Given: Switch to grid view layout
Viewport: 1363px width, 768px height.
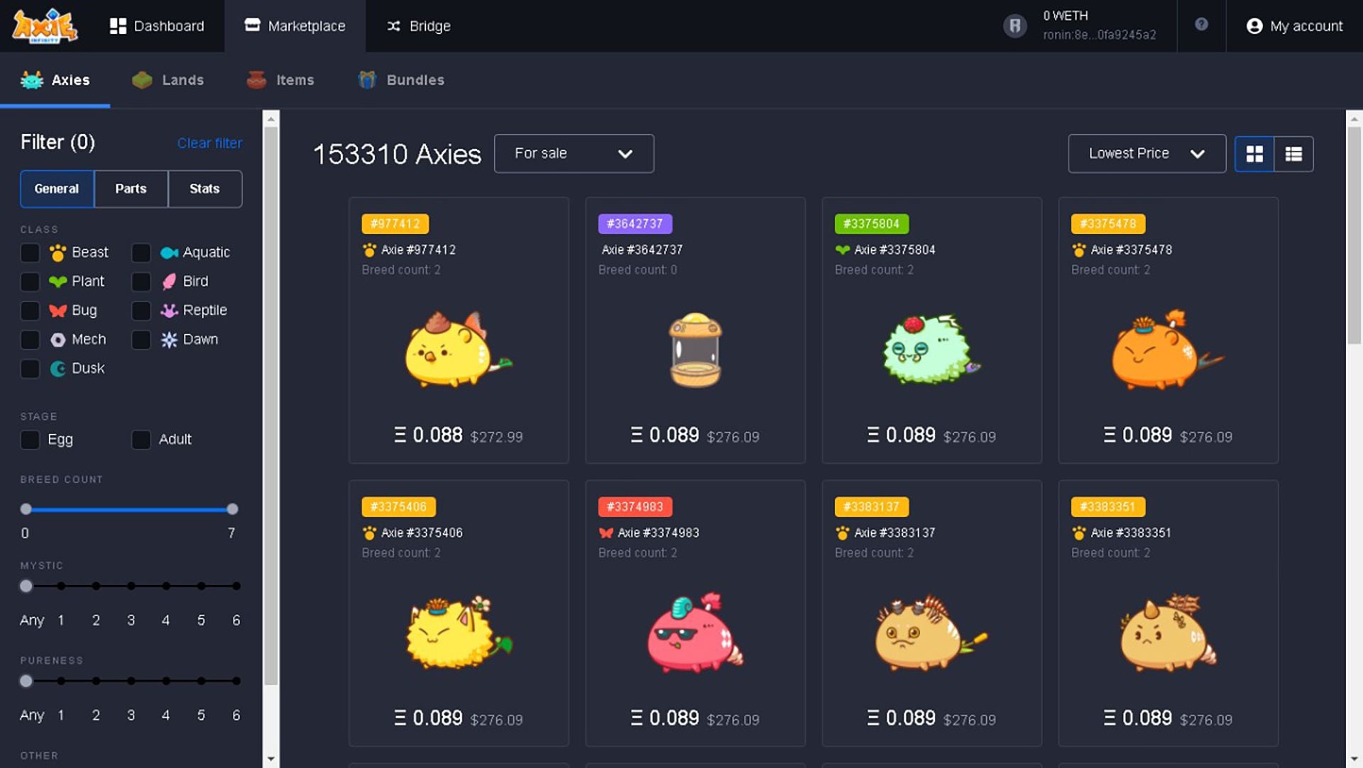Looking at the screenshot, I should click(x=1254, y=154).
